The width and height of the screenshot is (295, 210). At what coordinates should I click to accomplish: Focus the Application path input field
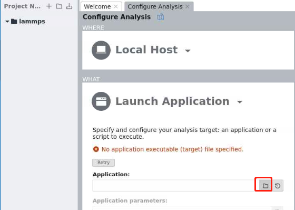click(176, 186)
